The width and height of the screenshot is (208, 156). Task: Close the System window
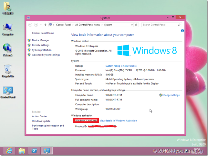180,17
